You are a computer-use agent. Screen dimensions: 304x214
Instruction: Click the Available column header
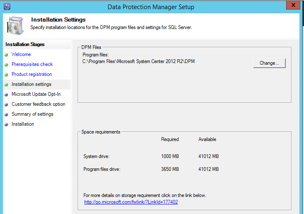(207, 139)
